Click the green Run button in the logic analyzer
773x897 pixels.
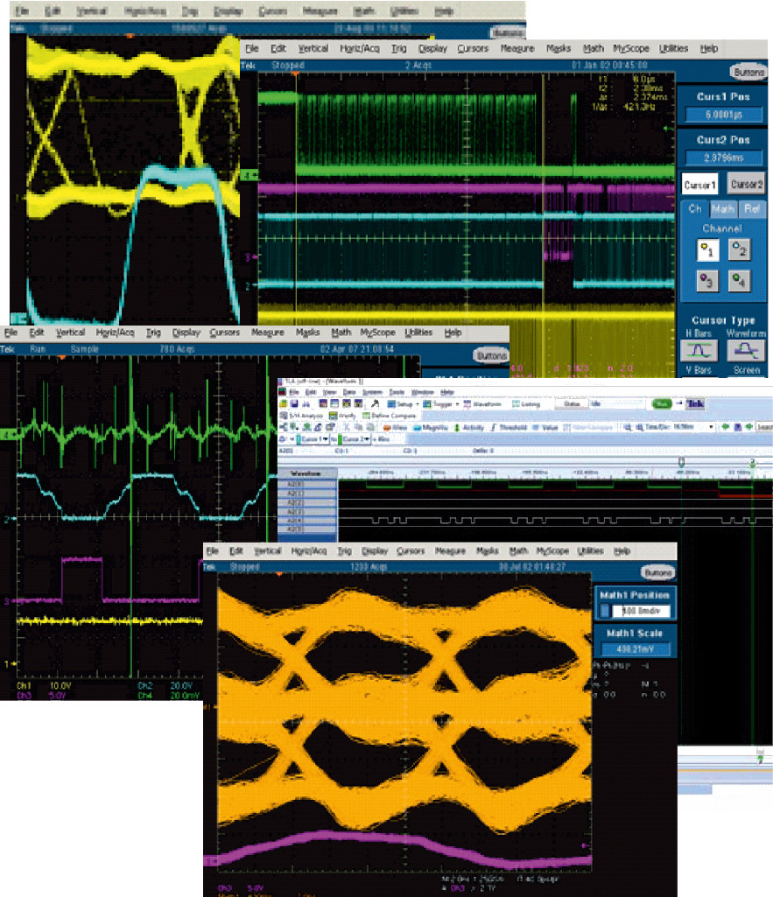[x=662, y=404]
